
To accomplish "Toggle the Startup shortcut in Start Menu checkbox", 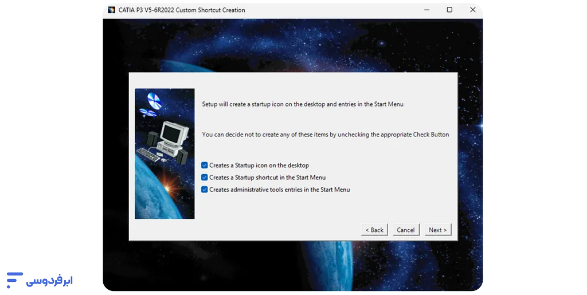I will point(205,178).
